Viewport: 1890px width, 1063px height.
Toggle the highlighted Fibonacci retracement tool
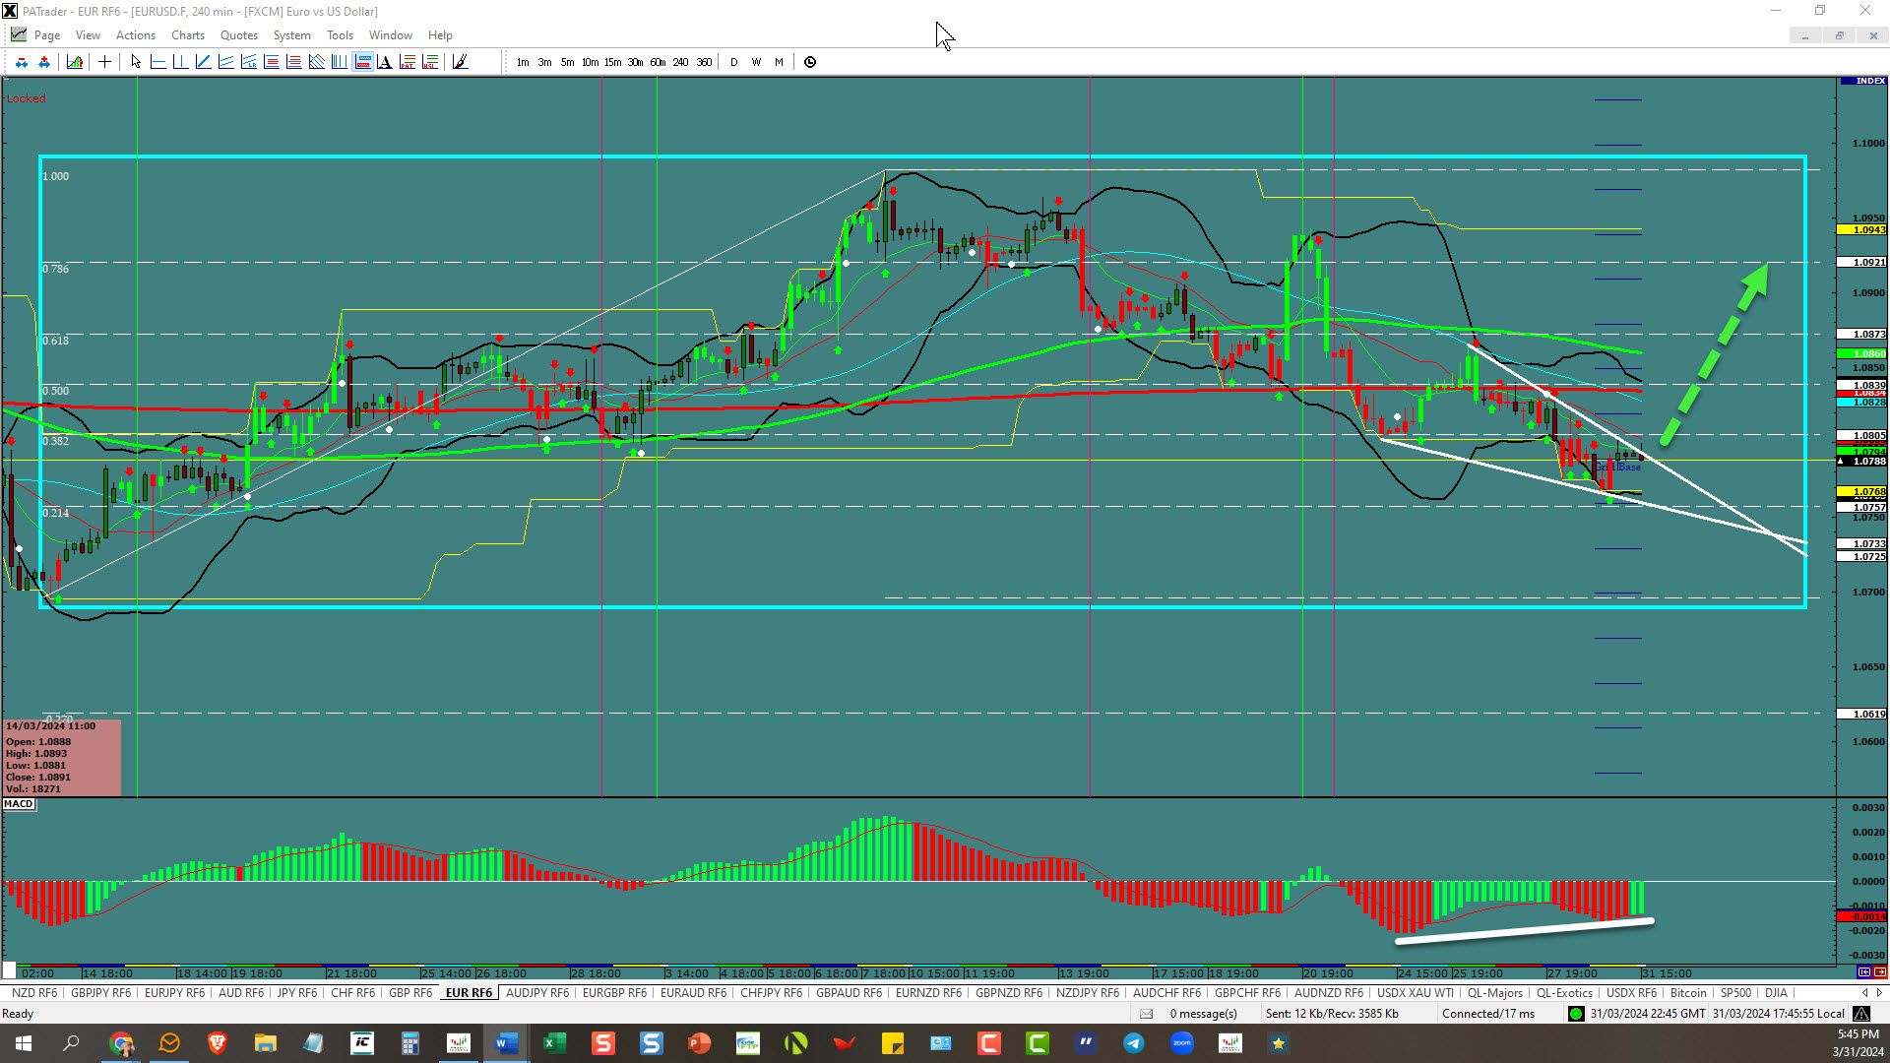(x=362, y=62)
